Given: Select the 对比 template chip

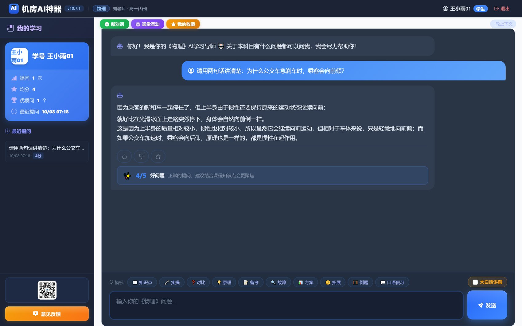Looking at the screenshot, I should coord(198,282).
